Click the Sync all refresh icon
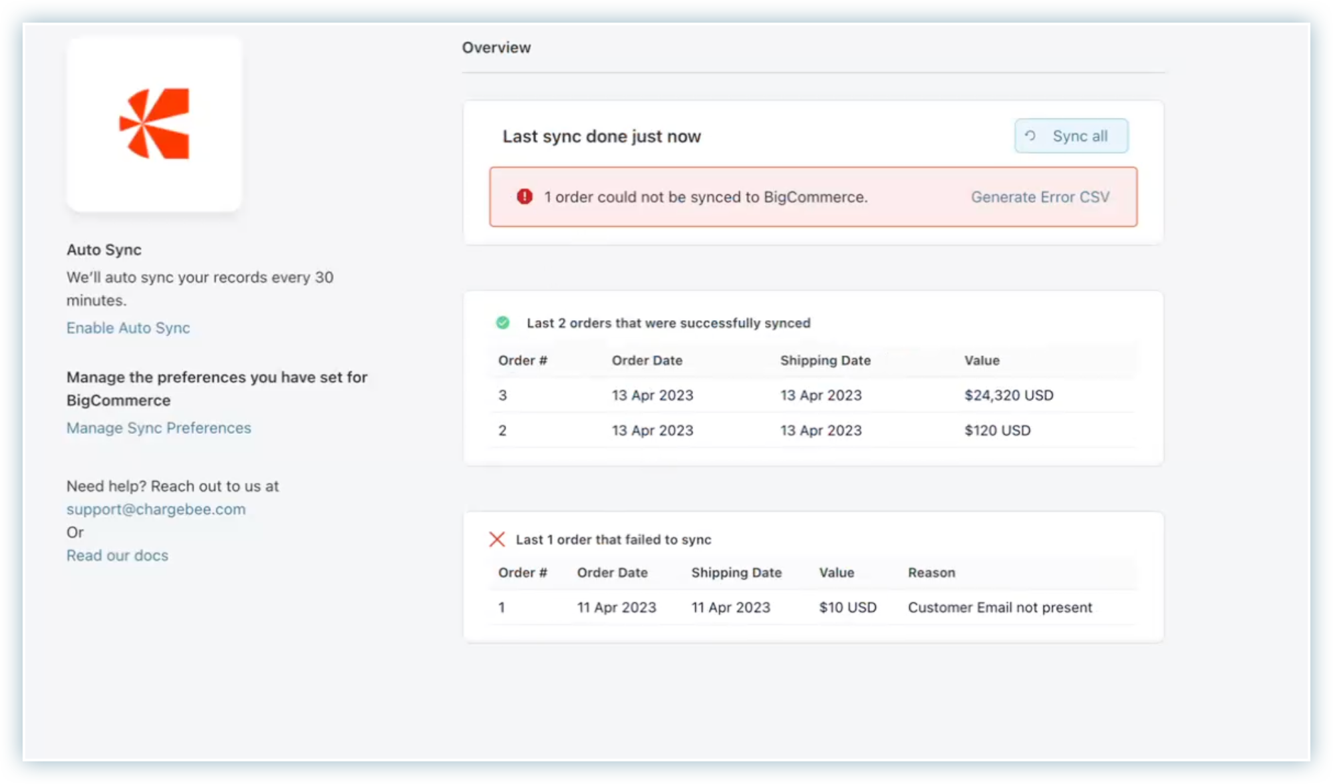This screenshot has width=1333, height=784. pos(1030,136)
